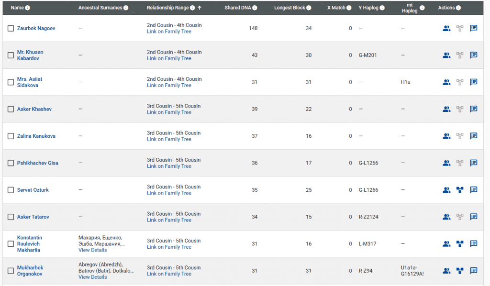This screenshot has width=490, height=286.
Task: Check the box beside Mrs. Asiiat Sidakova
Action: click(x=11, y=82)
